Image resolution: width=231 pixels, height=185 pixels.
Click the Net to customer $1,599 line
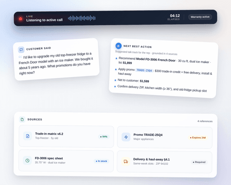(133, 81)
